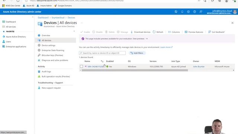Open Enterprise State Roaming
Image resolution: width=238 pixels, height=134 pixels.
53,50
